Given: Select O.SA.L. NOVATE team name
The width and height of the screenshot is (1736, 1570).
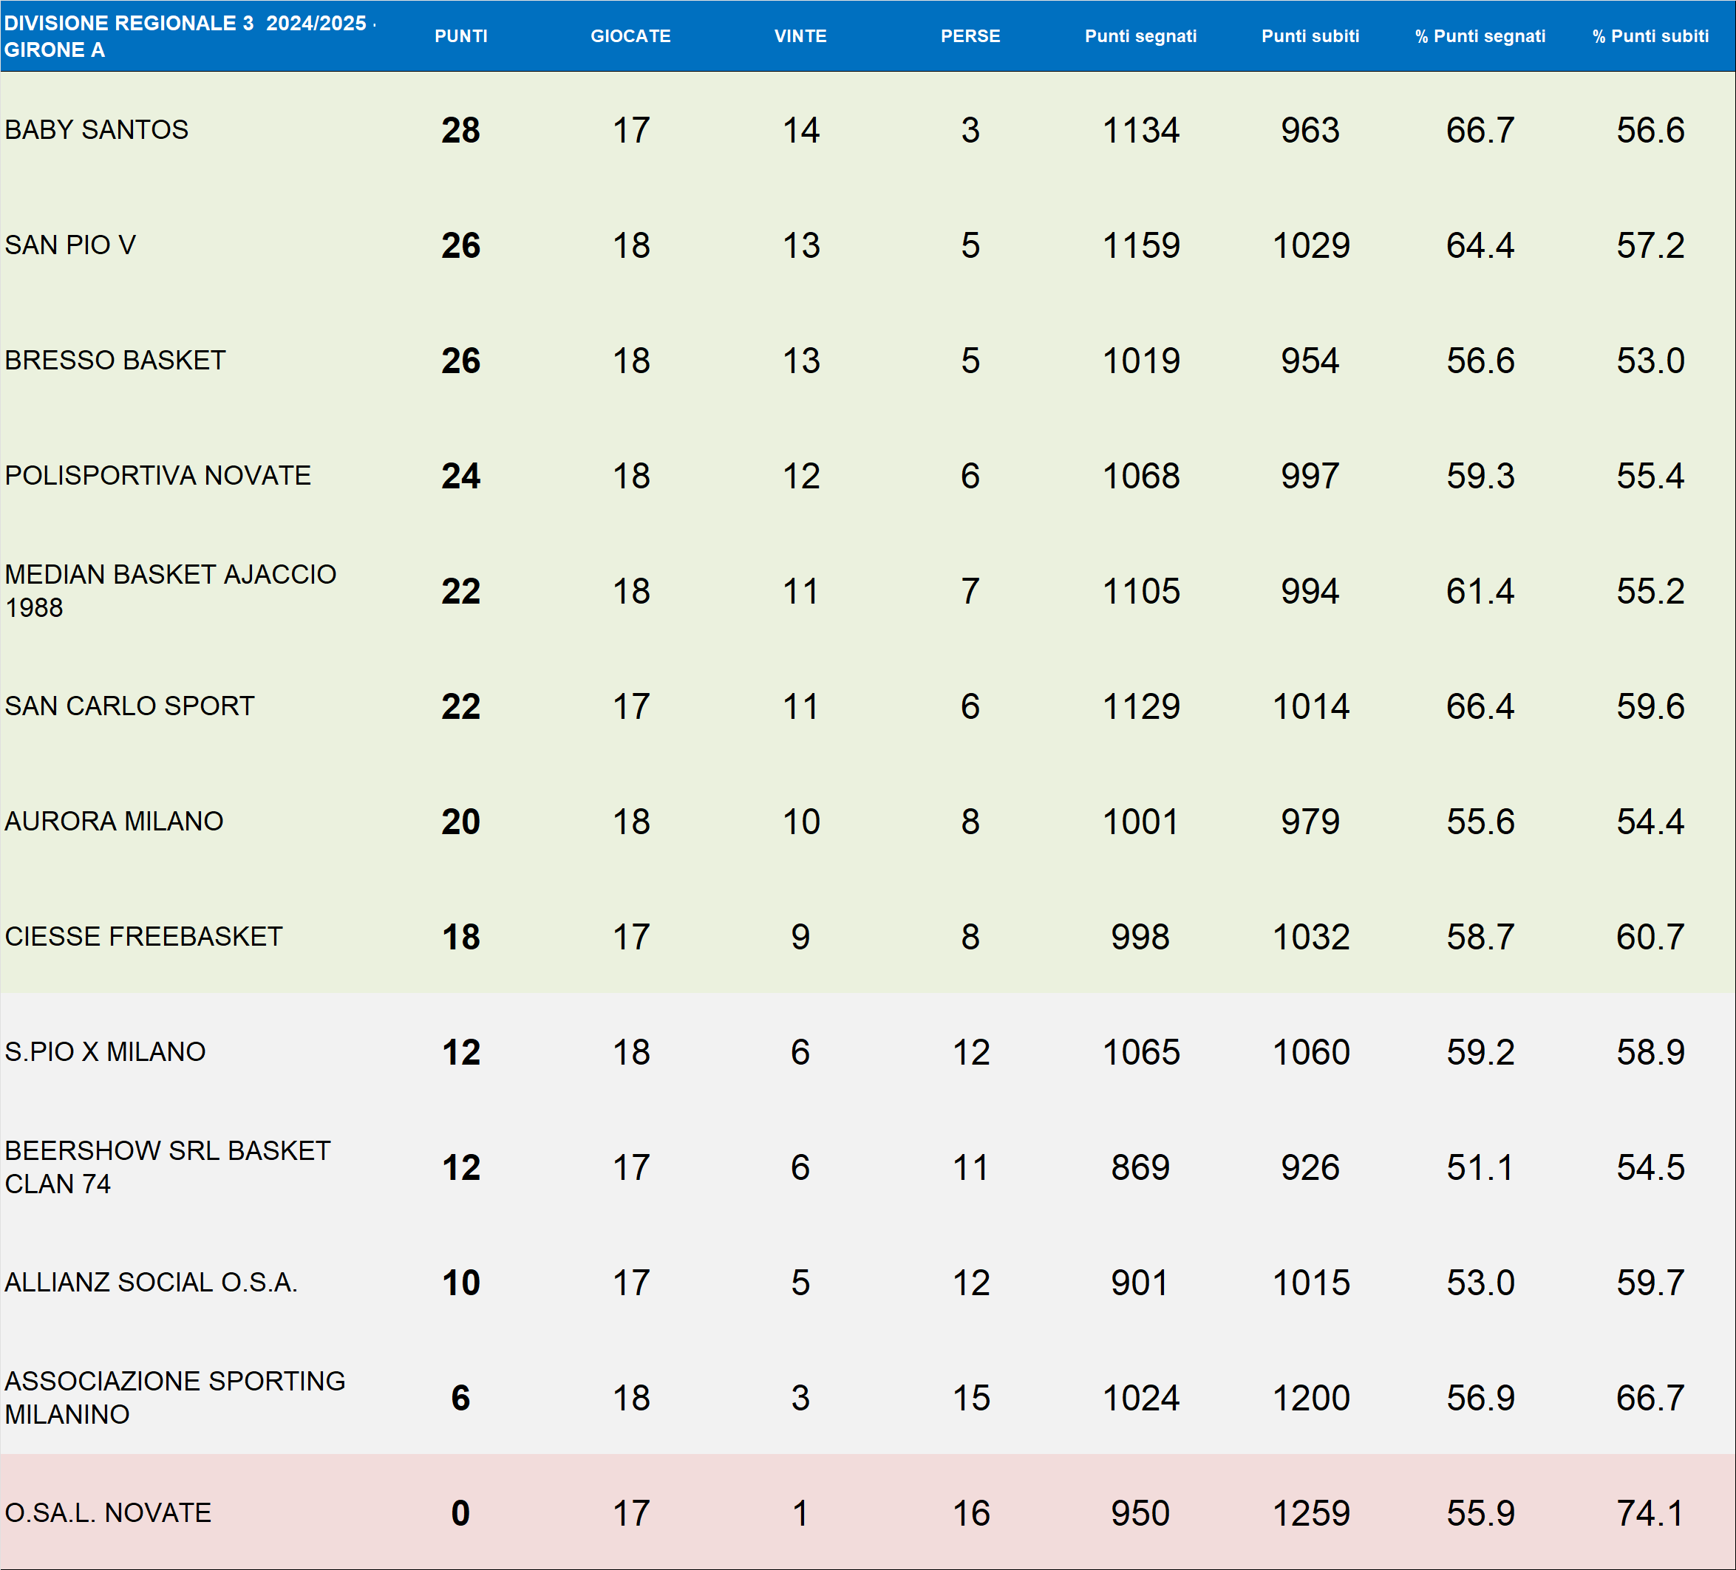Looking at the screenshot, I should pos(109,1513).
